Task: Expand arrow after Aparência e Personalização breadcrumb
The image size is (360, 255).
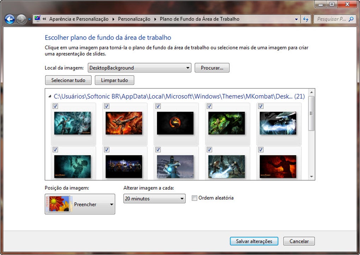Action: coord(113,19)
